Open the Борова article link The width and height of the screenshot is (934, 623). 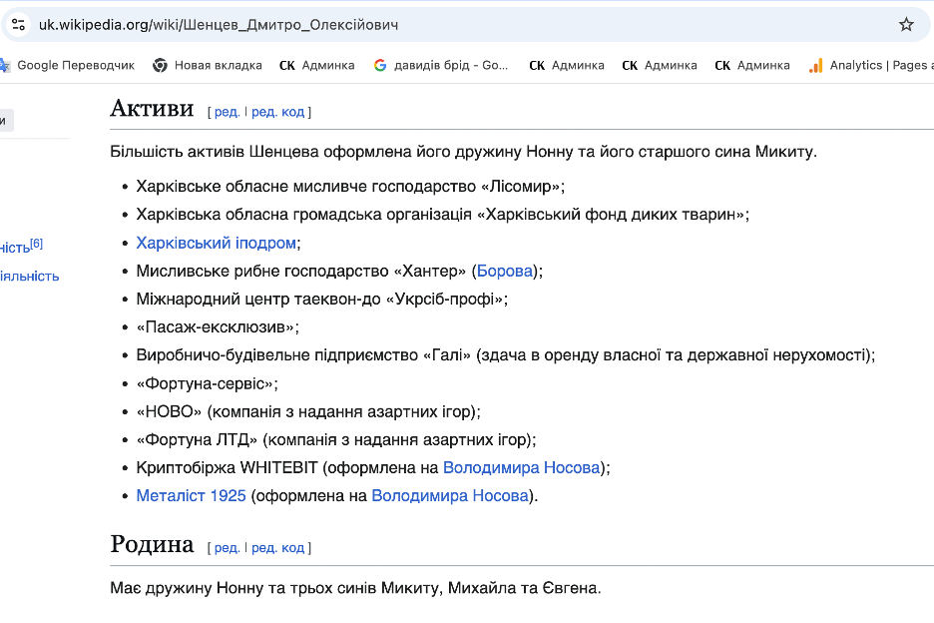click(x=505, y=272)
